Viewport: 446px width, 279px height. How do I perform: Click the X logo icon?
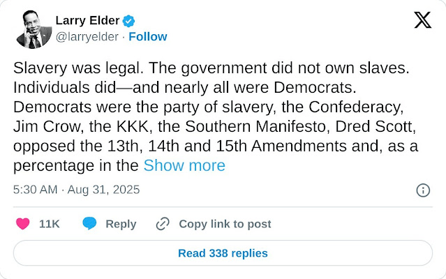(x=422, y=20)
